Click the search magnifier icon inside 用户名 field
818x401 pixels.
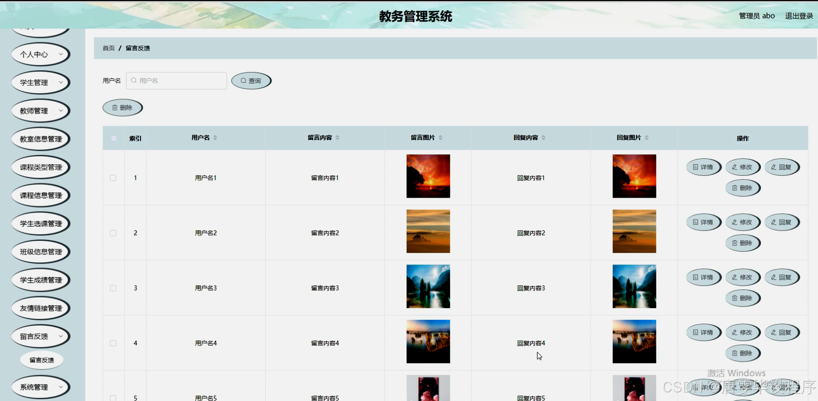134,81
